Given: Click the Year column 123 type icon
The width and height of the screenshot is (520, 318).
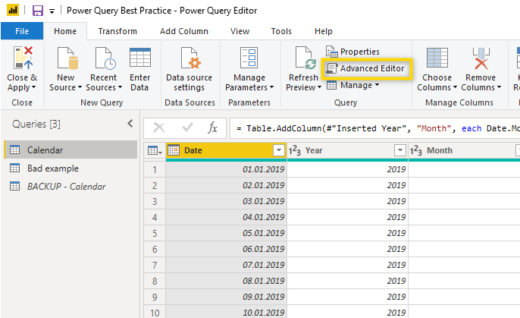Looking at the screenshot, I should click(294, 151).
